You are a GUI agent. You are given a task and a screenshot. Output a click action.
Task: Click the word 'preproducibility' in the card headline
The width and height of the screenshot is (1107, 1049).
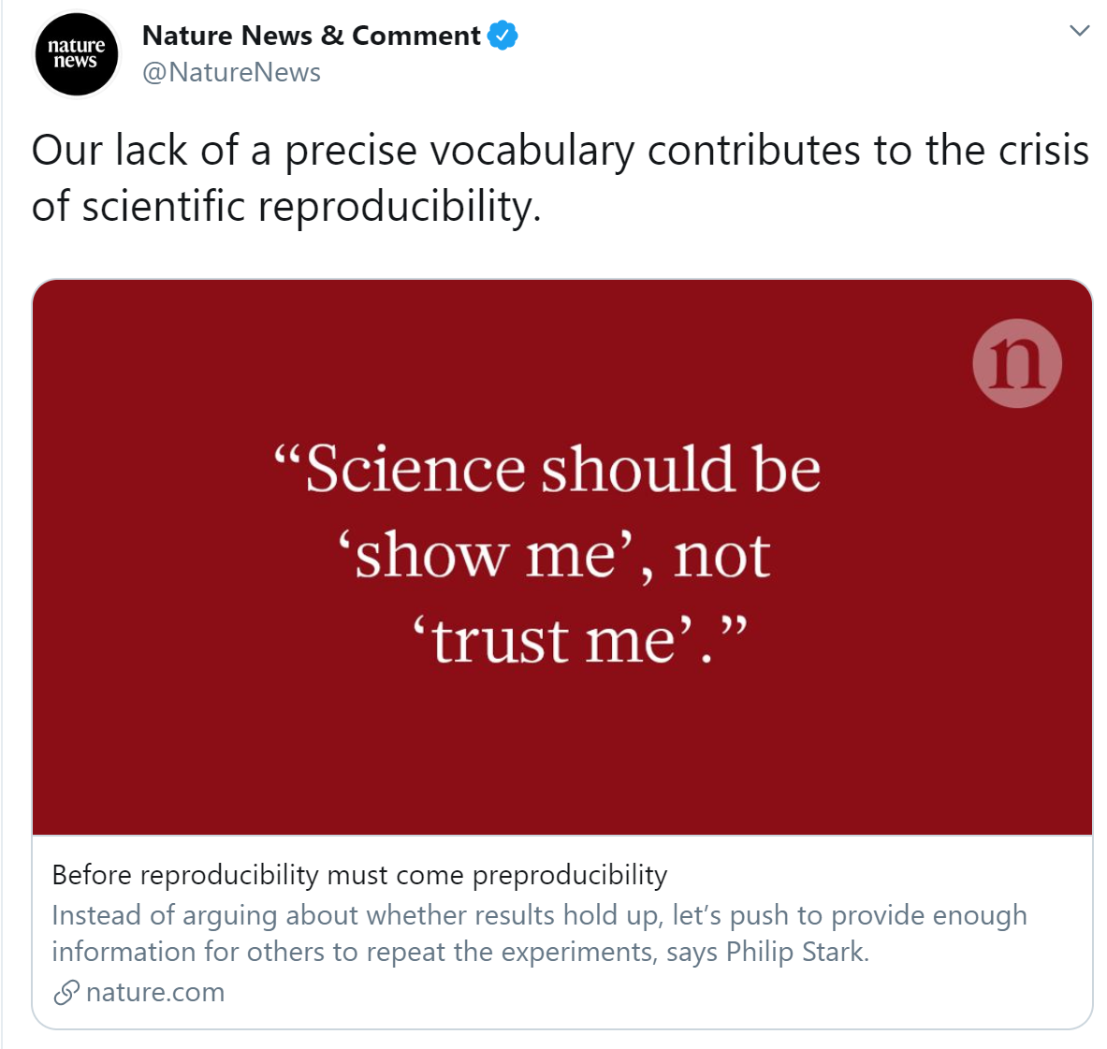tap(569, 875)
